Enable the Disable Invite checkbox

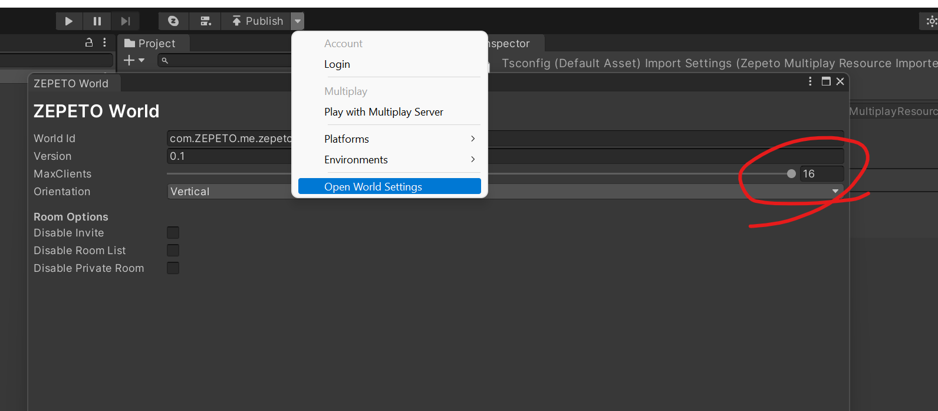[x=173, y=233]
